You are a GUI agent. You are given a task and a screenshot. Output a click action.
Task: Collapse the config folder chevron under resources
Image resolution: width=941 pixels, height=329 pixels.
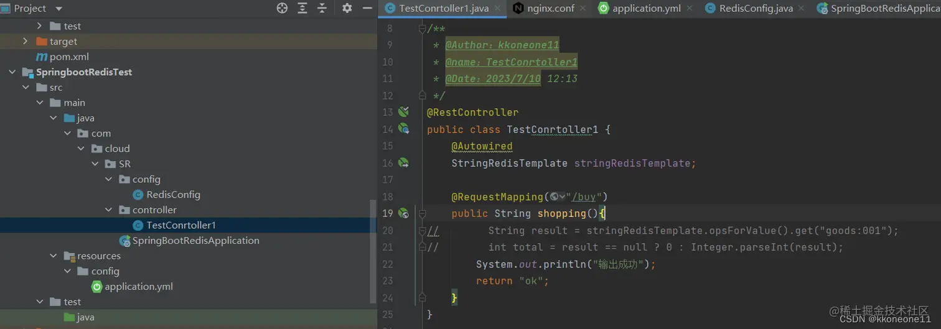pyautogui.click(x=67, y=271)
